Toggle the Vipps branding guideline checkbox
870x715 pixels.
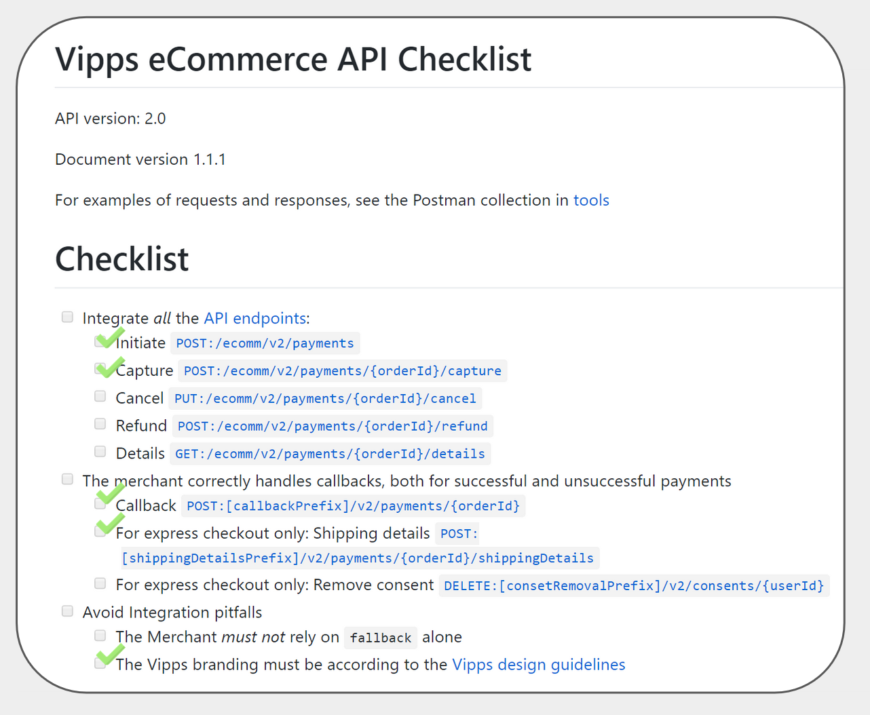tap(100, 663)
